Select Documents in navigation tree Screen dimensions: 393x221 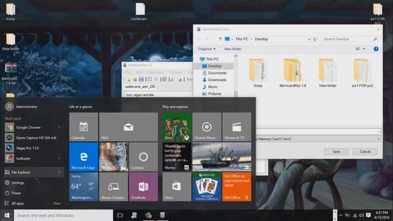tap(217, 73)
